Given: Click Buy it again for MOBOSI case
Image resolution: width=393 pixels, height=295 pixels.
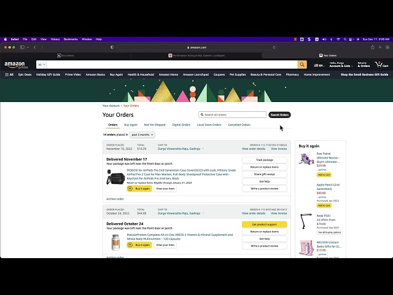Looking at the screenshot, I should [139, 189].
